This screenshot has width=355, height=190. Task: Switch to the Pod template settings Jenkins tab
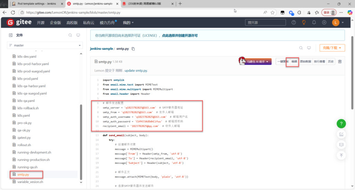(35, 4)
